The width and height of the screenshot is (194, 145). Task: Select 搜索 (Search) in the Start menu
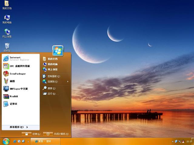50,88
